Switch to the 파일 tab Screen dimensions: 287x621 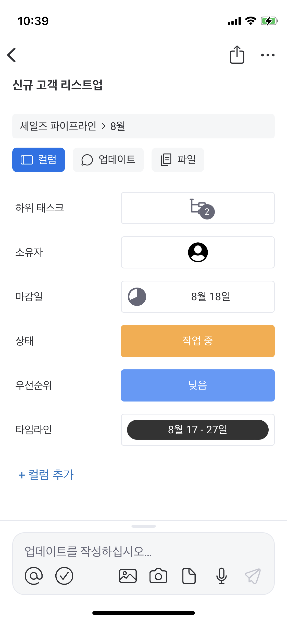point(178,160)
